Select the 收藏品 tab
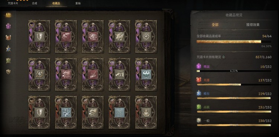 tap(56, 3)
